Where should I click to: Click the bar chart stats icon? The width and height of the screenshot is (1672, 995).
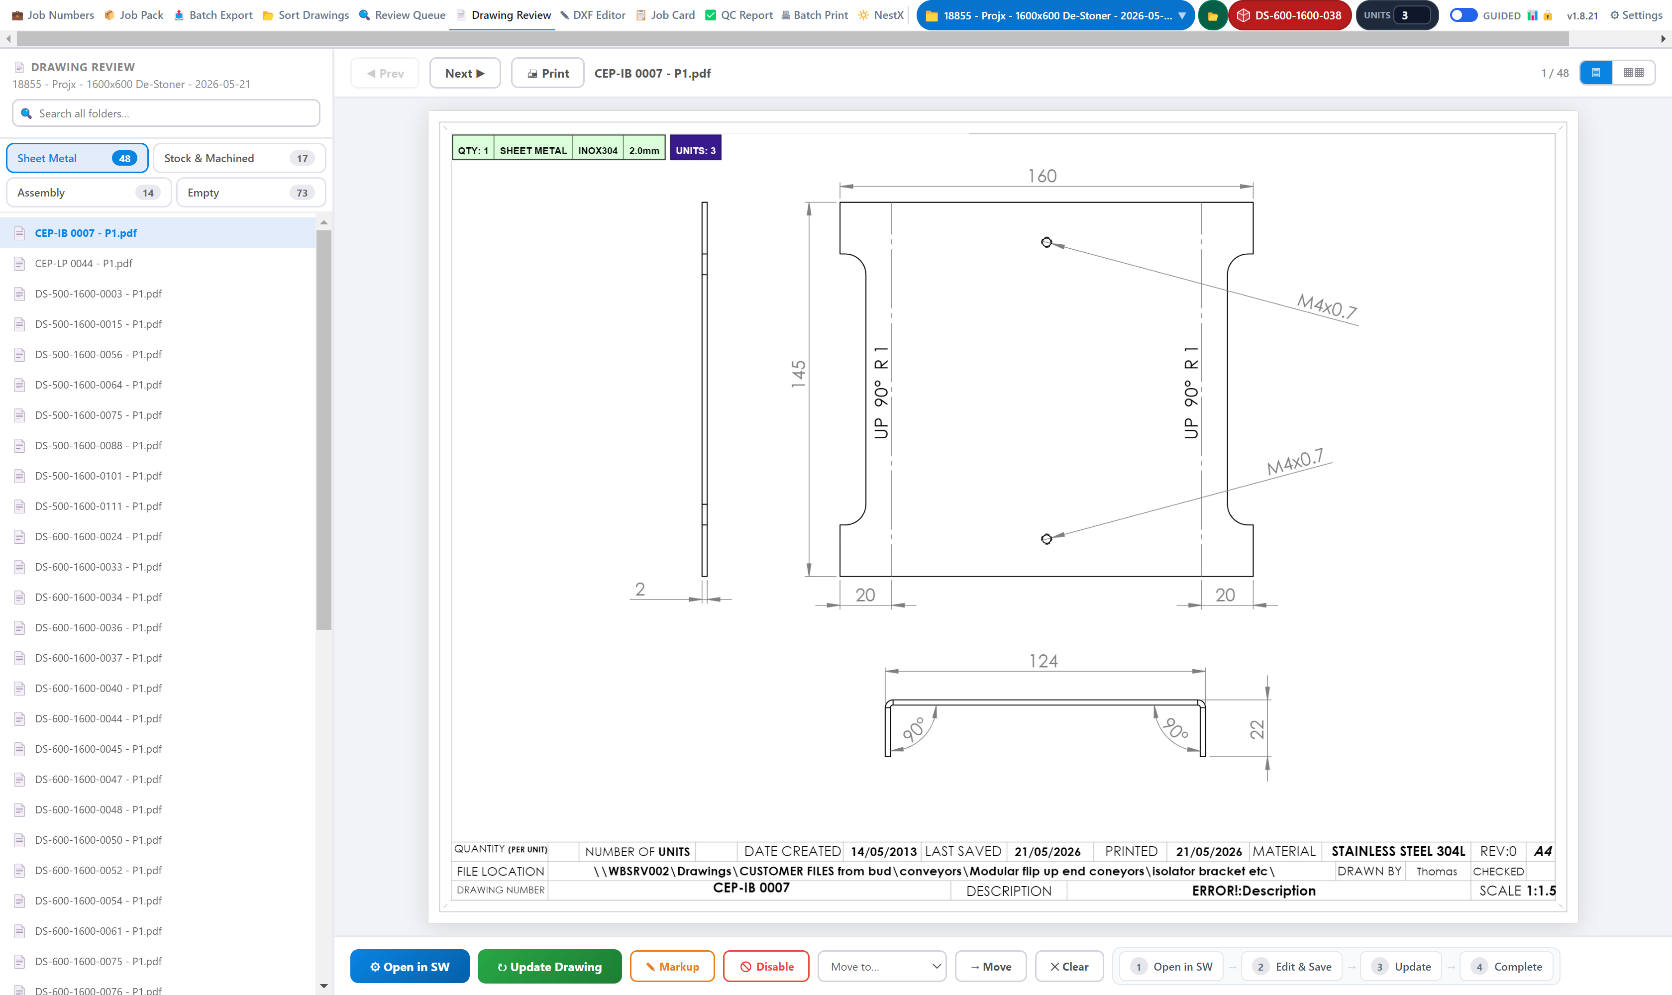(1533, 15)
